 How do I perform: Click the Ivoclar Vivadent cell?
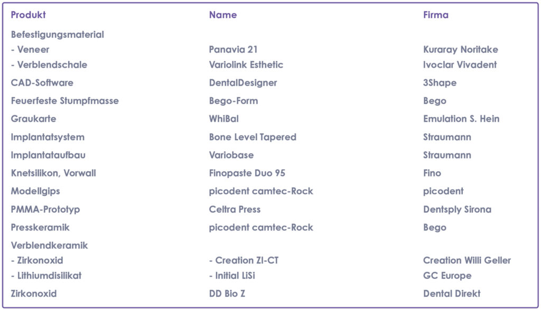coord(460,65)
